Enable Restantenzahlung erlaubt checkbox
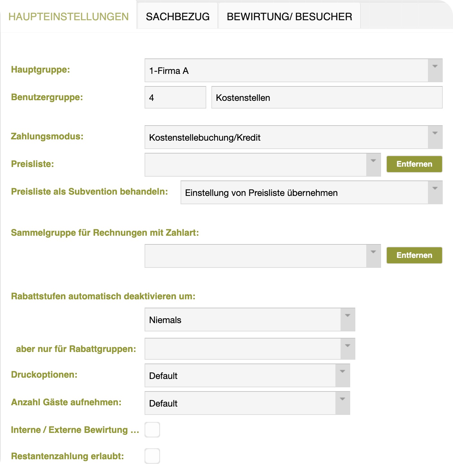 pyautogui.click(x=152, y=456)
